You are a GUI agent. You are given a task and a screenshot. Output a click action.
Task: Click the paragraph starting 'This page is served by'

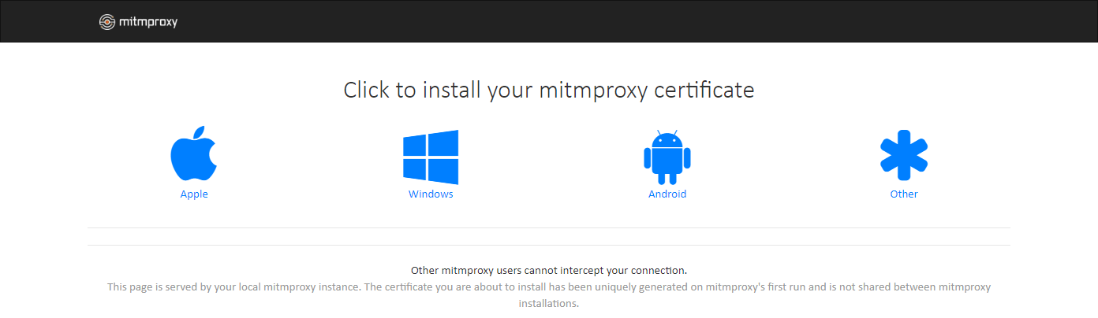[549, 294]
